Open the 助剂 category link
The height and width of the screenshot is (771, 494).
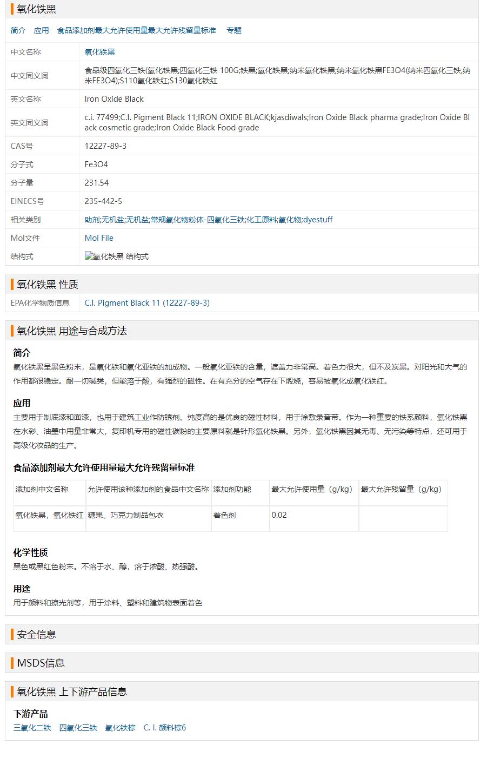click(92, 220)
